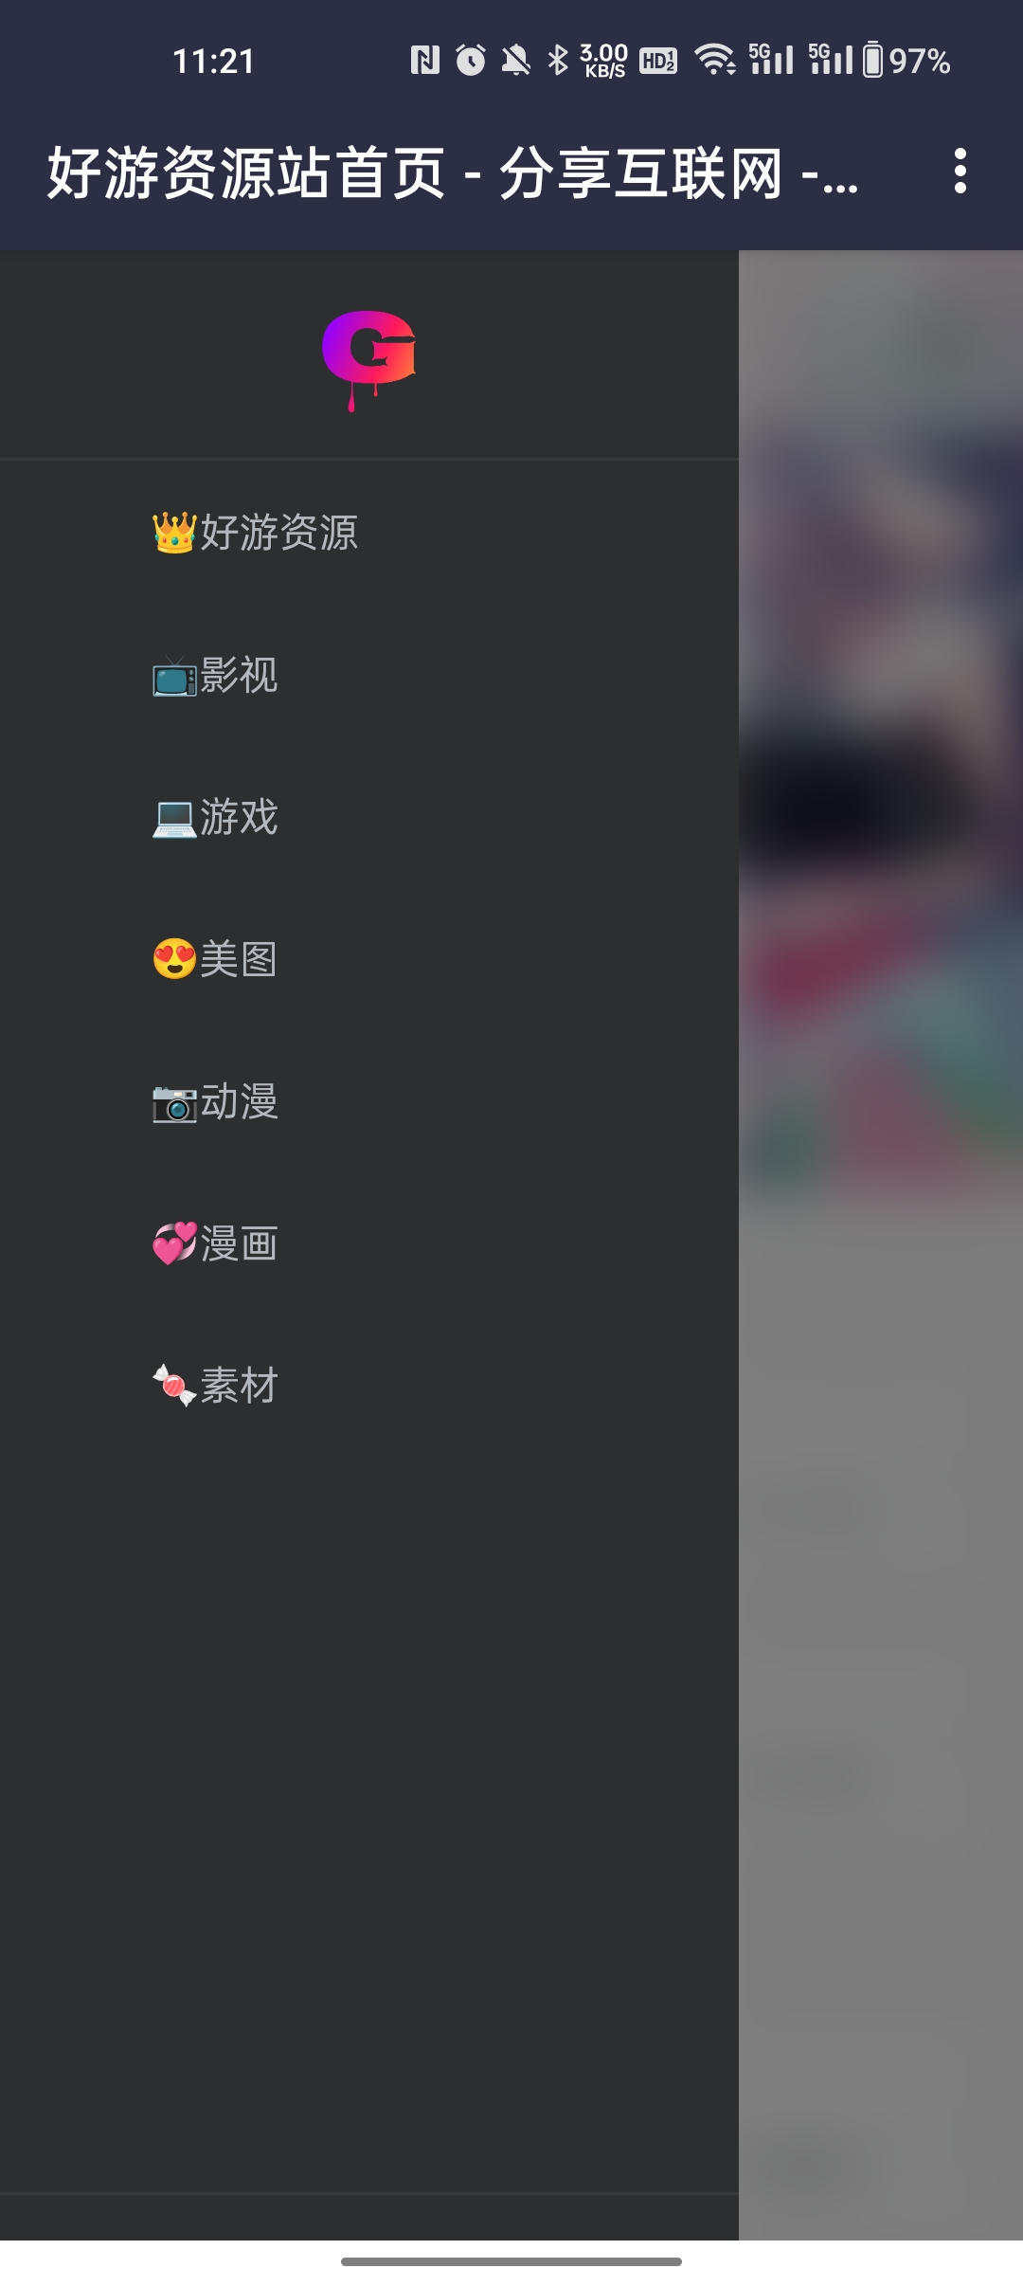Navigate to 动漫 section

click(368, 1101)
